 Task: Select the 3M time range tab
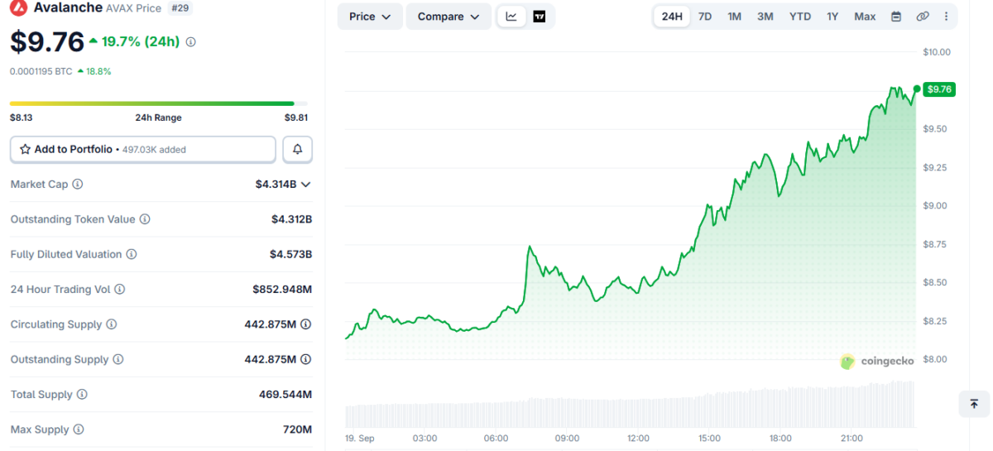click(765, 17)
